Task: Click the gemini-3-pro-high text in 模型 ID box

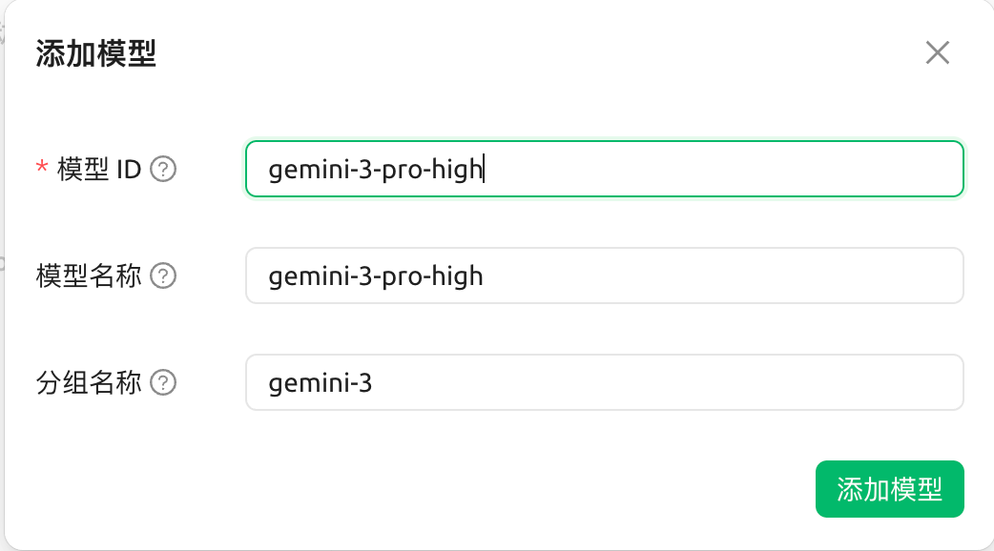Action: [x=376, y=170]
